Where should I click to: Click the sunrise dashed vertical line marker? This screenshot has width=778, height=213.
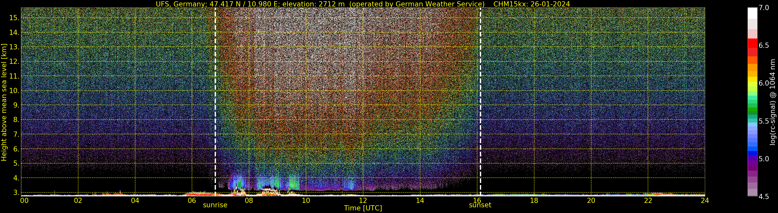(x=215, y=102)
